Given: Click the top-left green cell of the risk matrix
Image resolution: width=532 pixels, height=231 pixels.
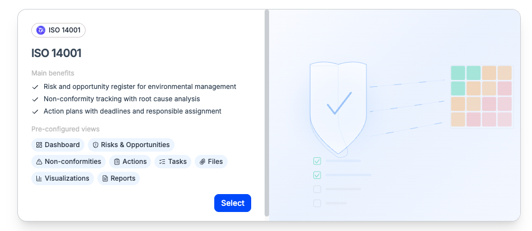Looking at the screenshot, I should [458, 73].
